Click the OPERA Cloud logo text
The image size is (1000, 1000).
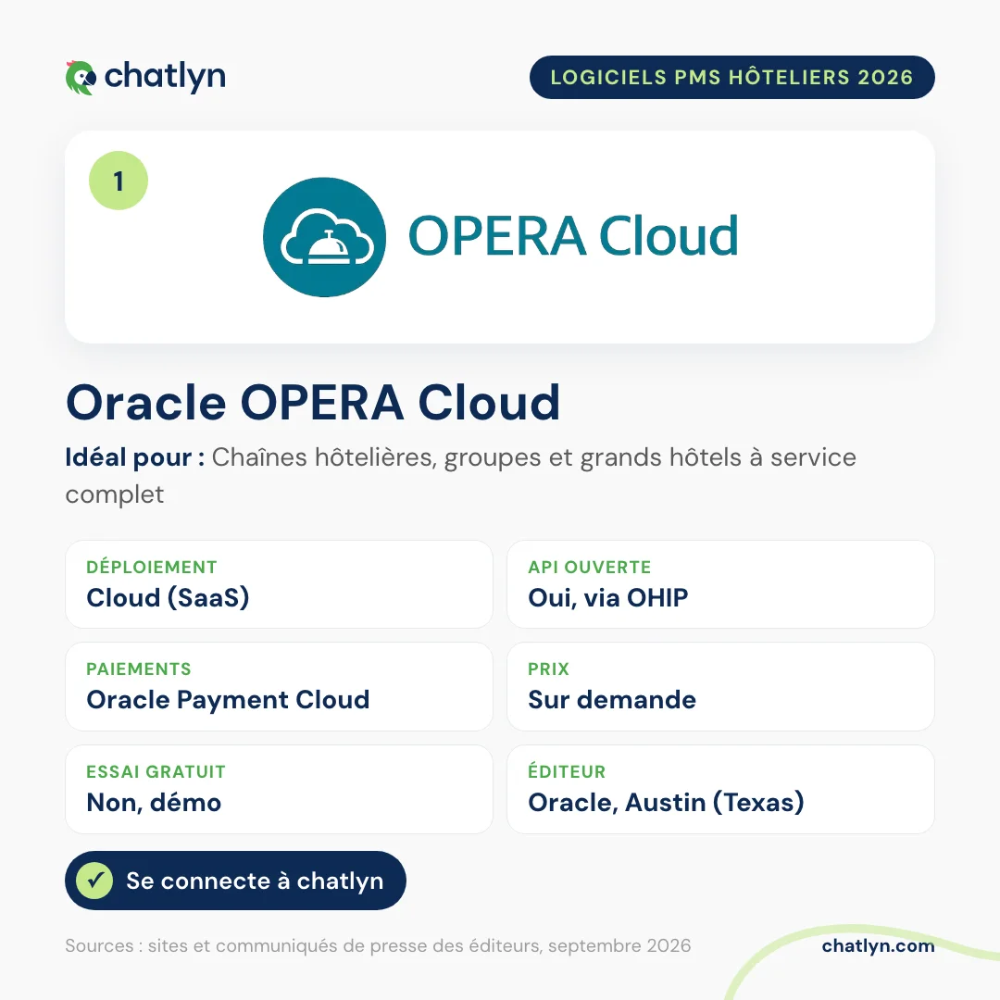(x=573, y=236)
